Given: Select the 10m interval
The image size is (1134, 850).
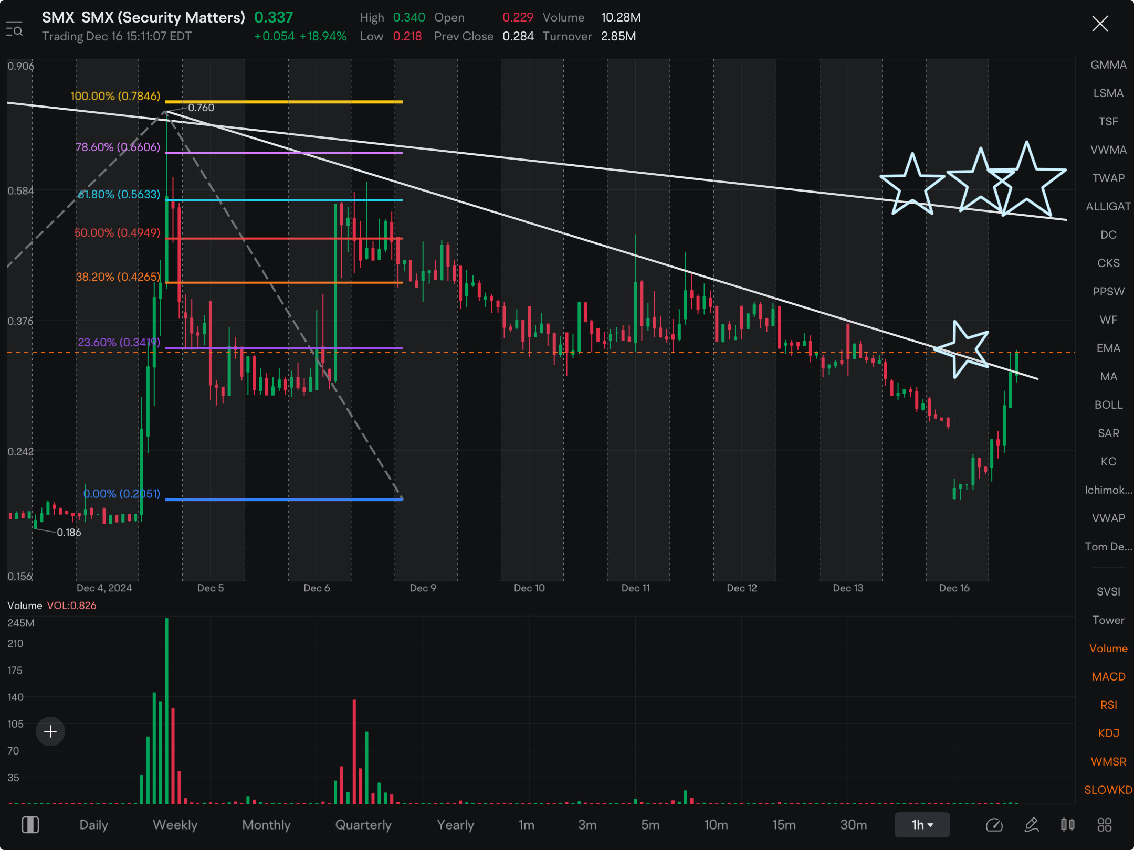Looking at the screenshot, I should click(716, 825).
